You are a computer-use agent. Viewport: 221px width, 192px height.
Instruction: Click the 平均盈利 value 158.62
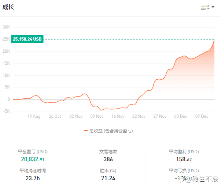[184, 159]
